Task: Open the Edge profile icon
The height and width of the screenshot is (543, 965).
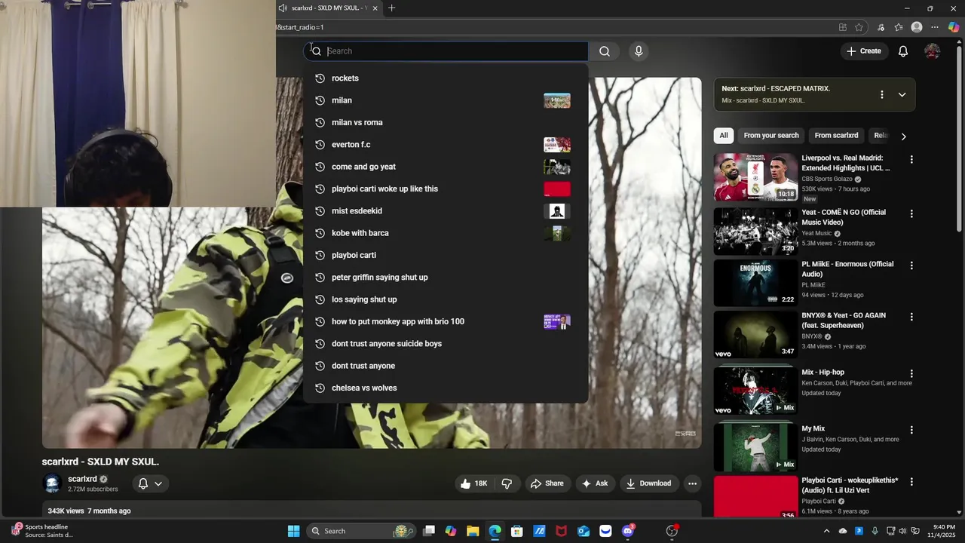Action: (x=917, y=27)
